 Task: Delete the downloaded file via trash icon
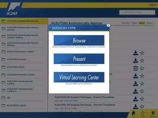[136, 68]
